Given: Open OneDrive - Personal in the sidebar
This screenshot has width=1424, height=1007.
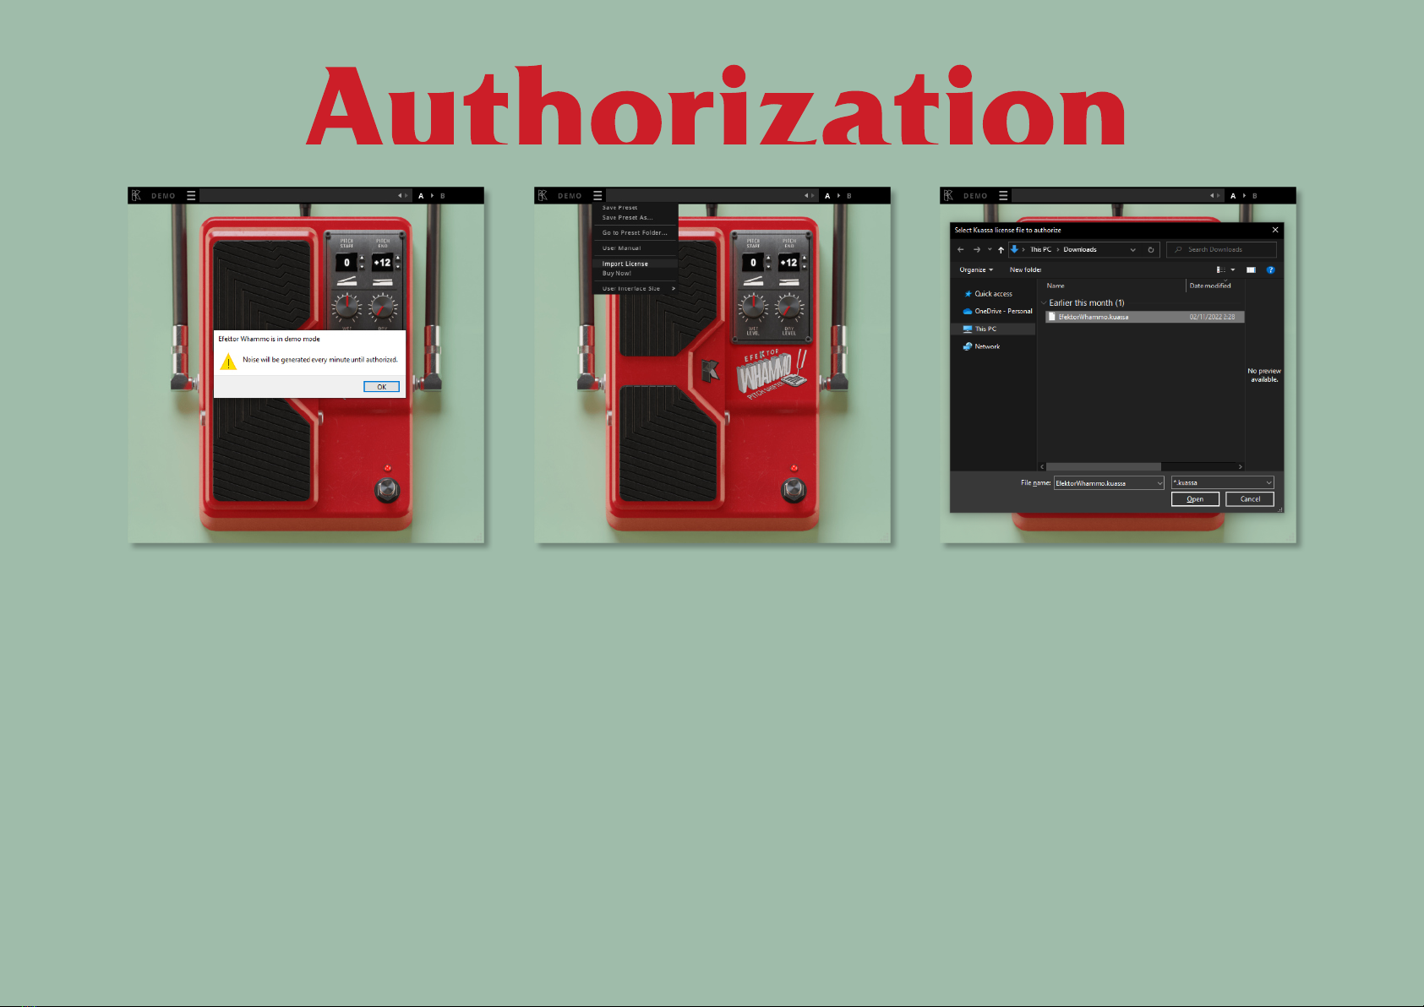Looking at the screenshot, I should click(x=998, y=311).
